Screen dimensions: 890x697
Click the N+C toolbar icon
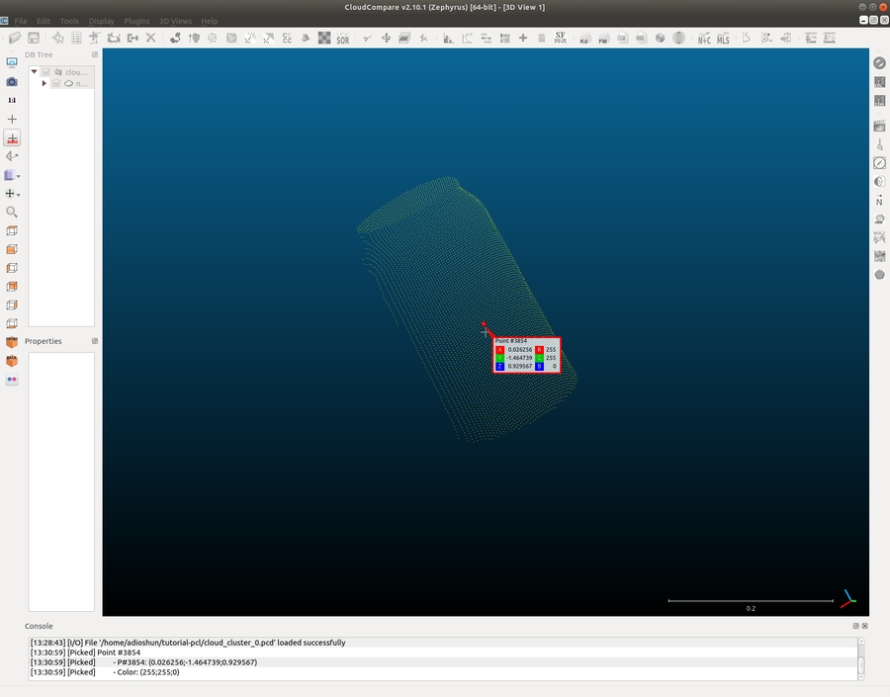[x=704, y=39]
